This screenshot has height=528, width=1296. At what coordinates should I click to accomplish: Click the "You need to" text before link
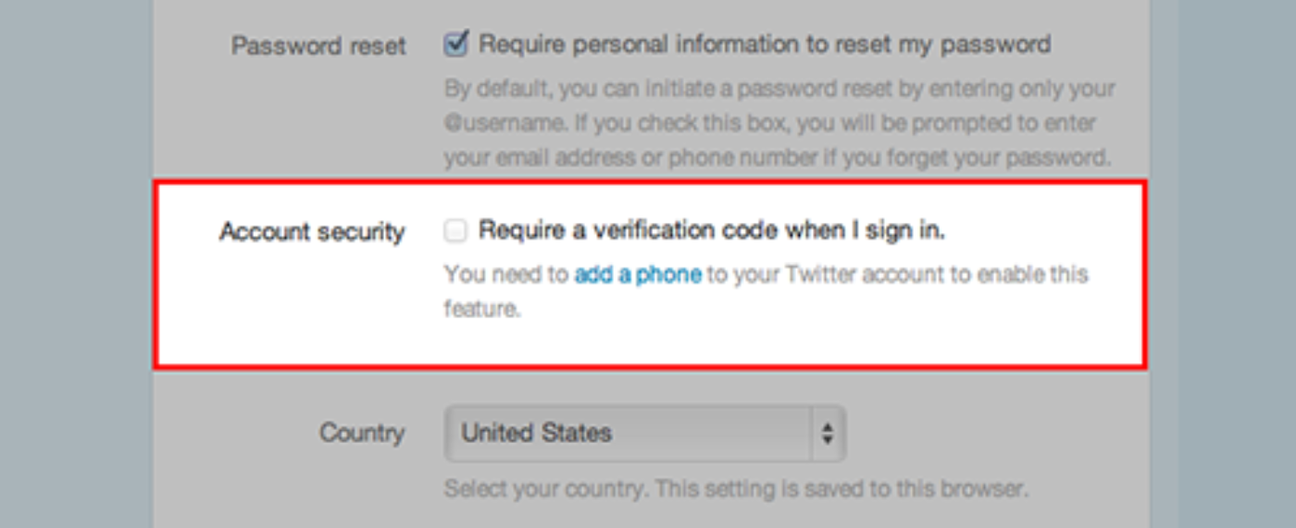click(507, 275)
